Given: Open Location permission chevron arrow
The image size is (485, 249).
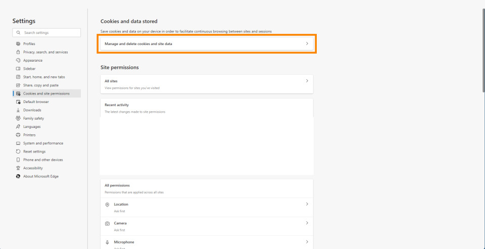Looking at the screenshot, I should (x=307, y=204).
